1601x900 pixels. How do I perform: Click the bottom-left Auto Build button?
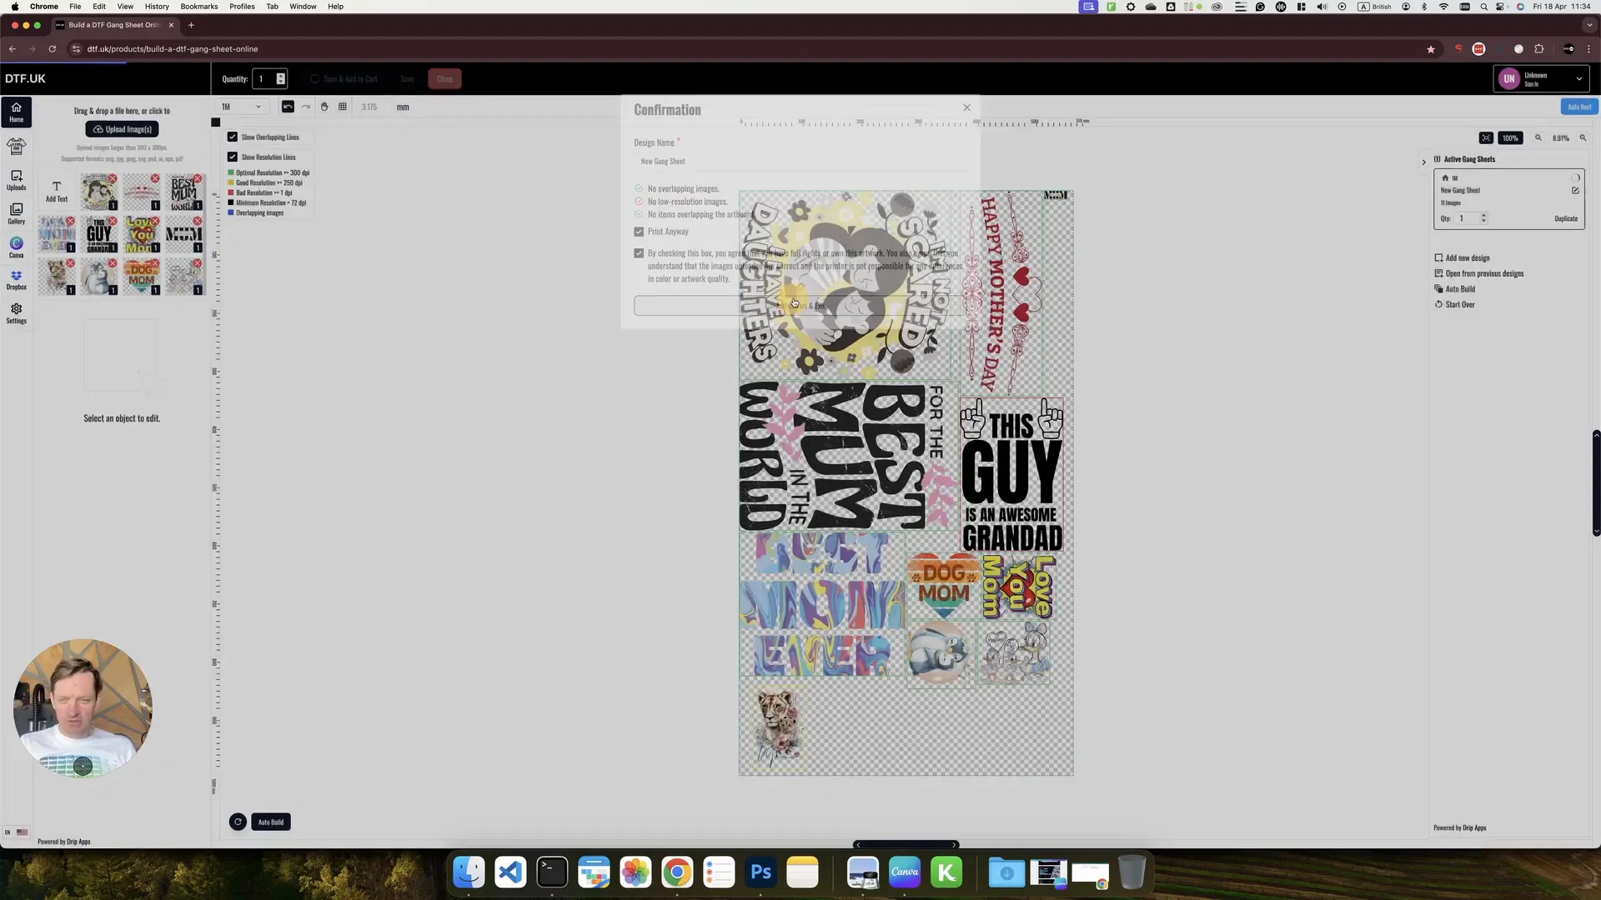pos(270,822)
